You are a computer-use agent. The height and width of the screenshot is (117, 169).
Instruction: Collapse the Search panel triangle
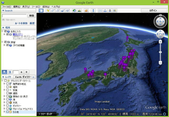pyautogui.click(x=3, y=11)
